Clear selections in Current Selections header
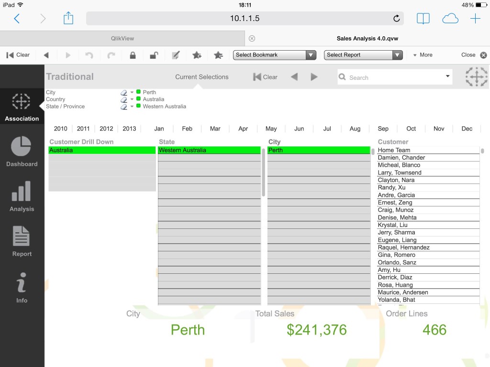This screenshot has height=367, width=490. [265, 77]
